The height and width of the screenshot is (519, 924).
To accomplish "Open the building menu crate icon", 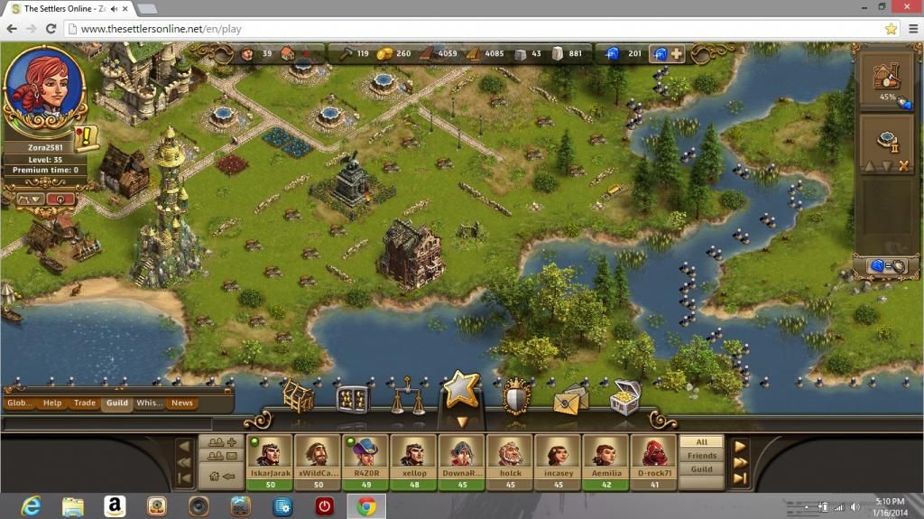I will tap(298, 397).
